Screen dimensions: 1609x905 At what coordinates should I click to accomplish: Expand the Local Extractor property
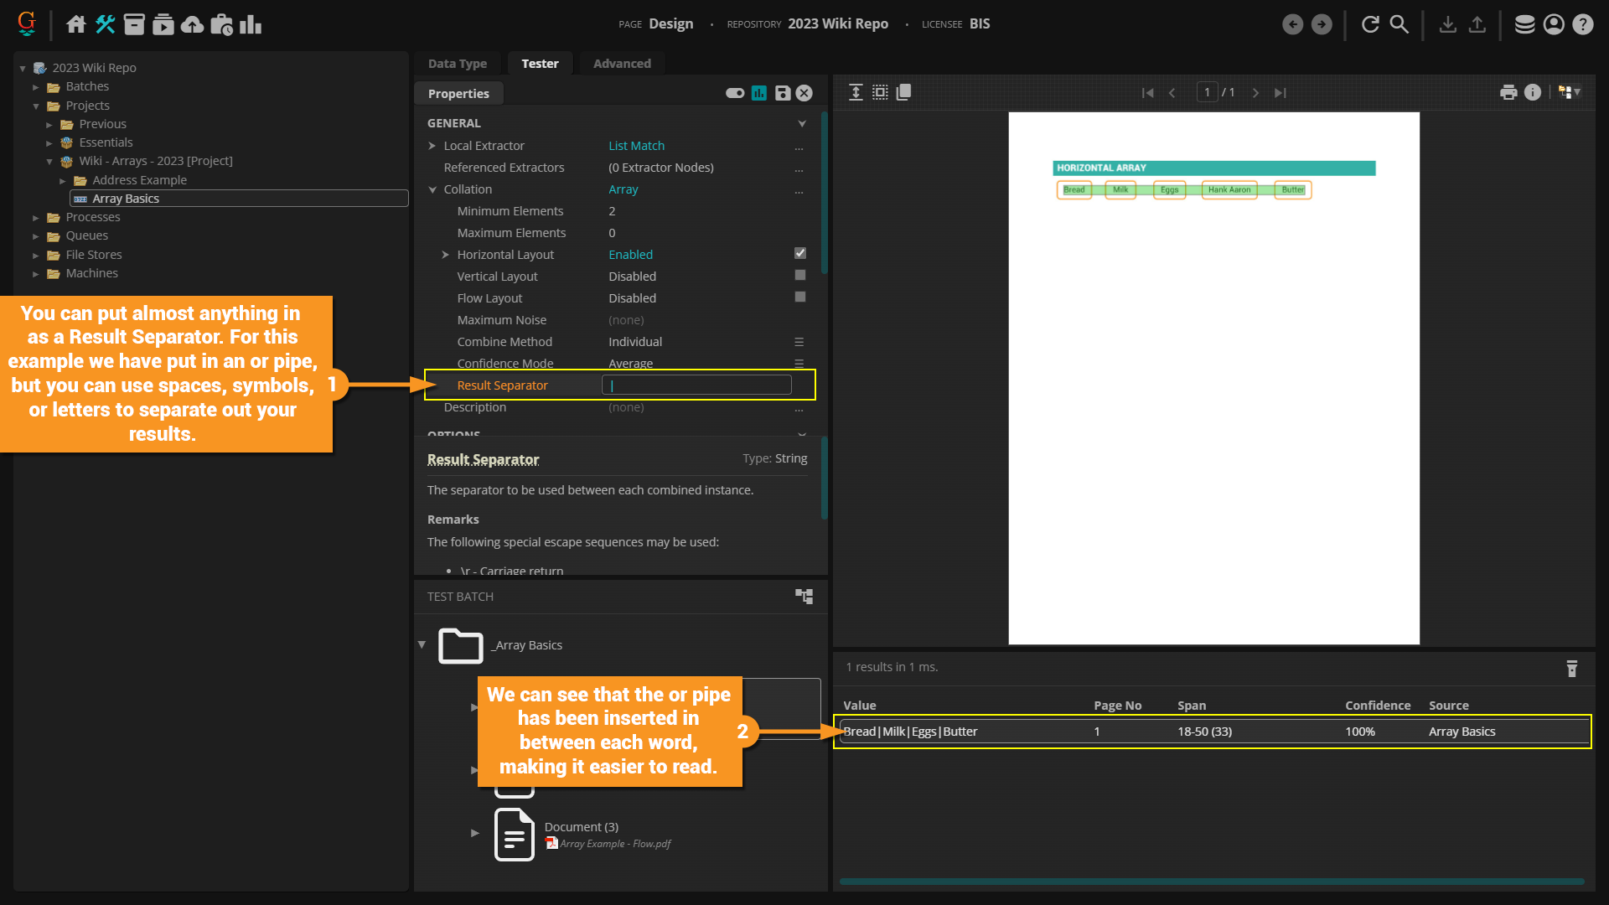[432, 146]
